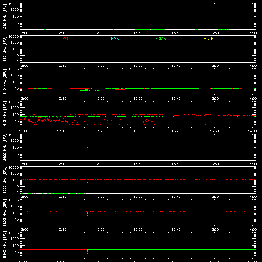The height and width of the screenshot is (262, 262).
Task: Select the 245 MHz [SFU] axis title
Action: coord(4,16)
